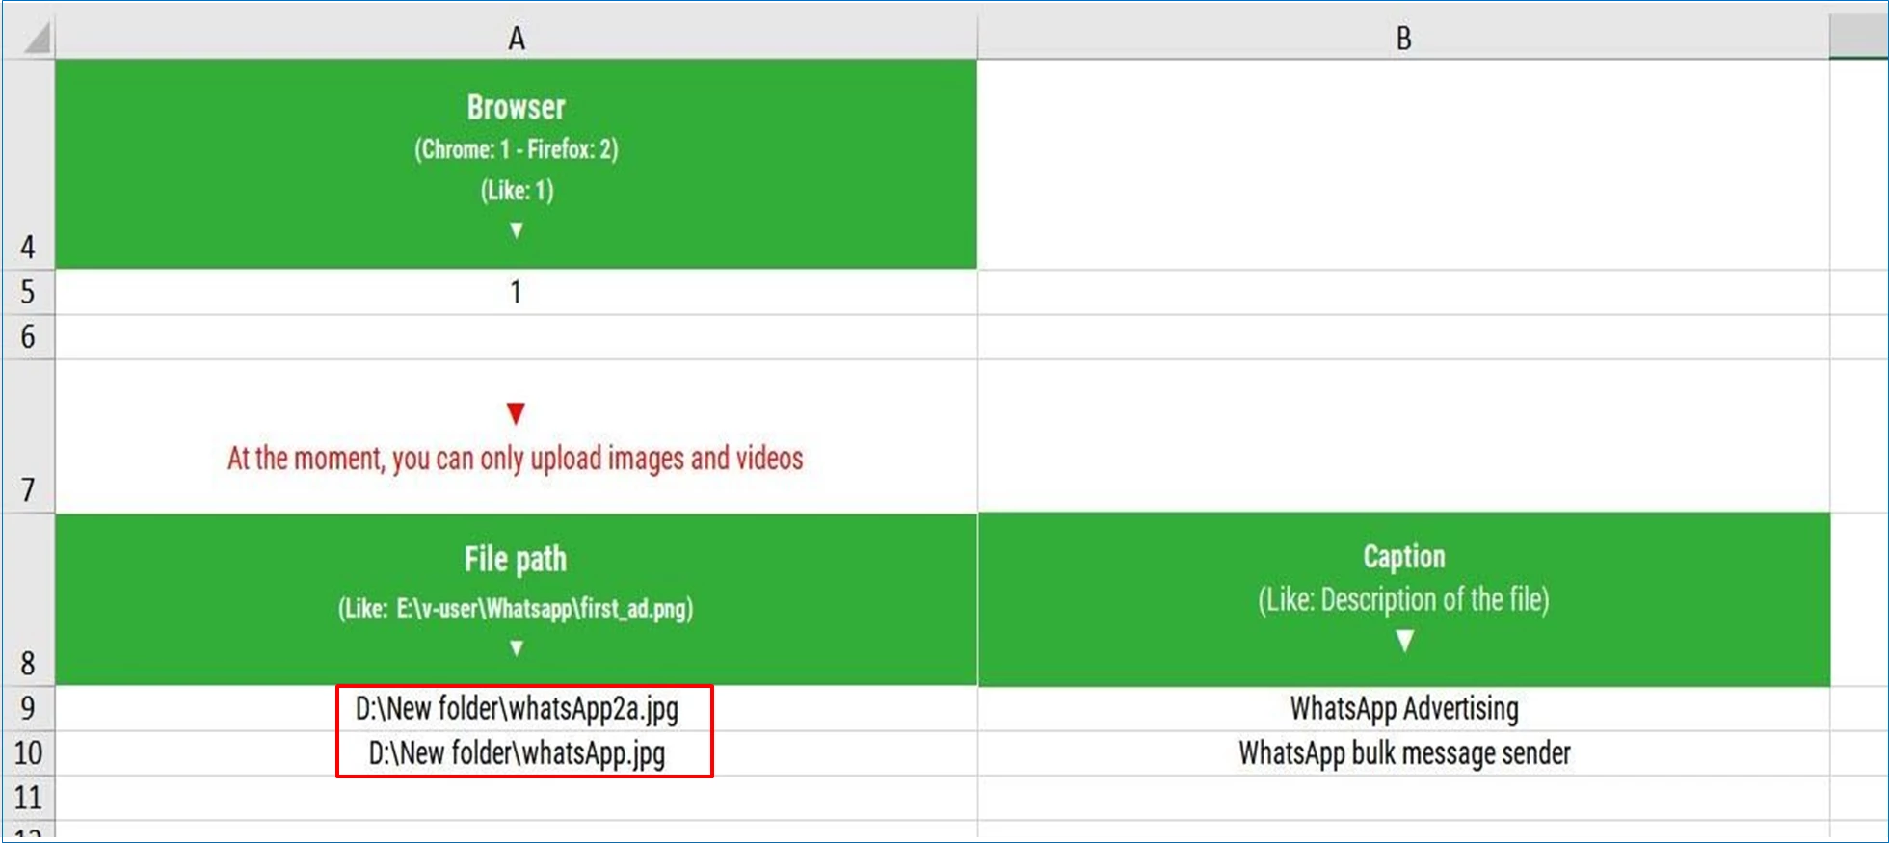
Task: Click the red upload images warning cell
Action: click(x=516, y=458)
